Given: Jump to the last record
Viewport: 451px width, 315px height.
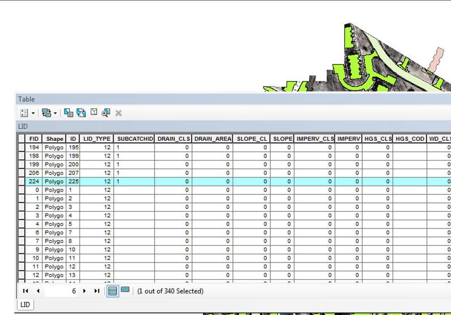Looking at the screenshot, I should coord(96,291).
